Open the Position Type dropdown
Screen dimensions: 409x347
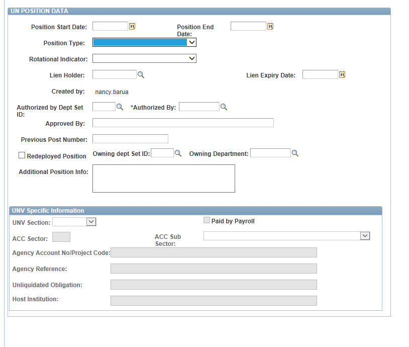(144, 42)
